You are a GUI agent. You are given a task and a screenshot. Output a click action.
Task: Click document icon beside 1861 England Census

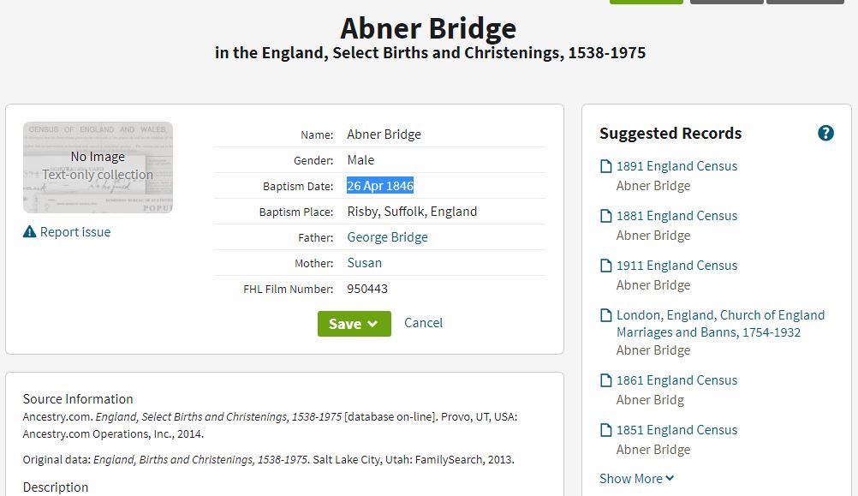tap(605, 380)
